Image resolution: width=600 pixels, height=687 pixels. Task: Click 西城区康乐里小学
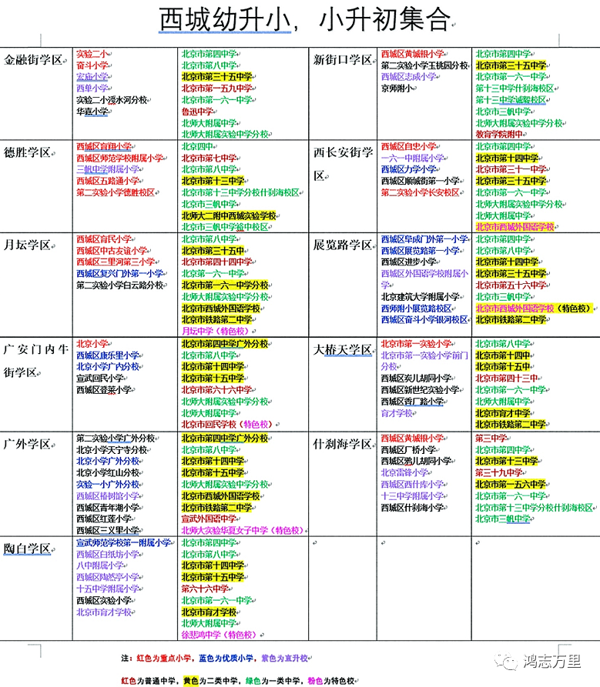pyautogui.click(x=108, y=355)
